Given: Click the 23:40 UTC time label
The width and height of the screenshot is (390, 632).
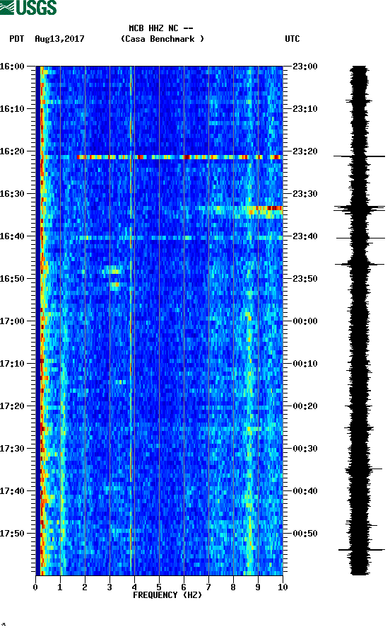Looking at the screenshot, I should point(305,236).
